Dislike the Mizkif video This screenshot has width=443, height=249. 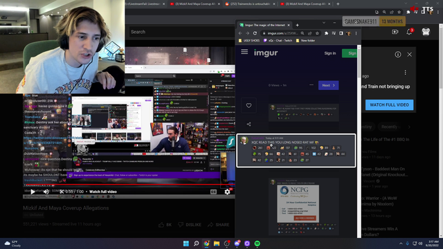190,225
